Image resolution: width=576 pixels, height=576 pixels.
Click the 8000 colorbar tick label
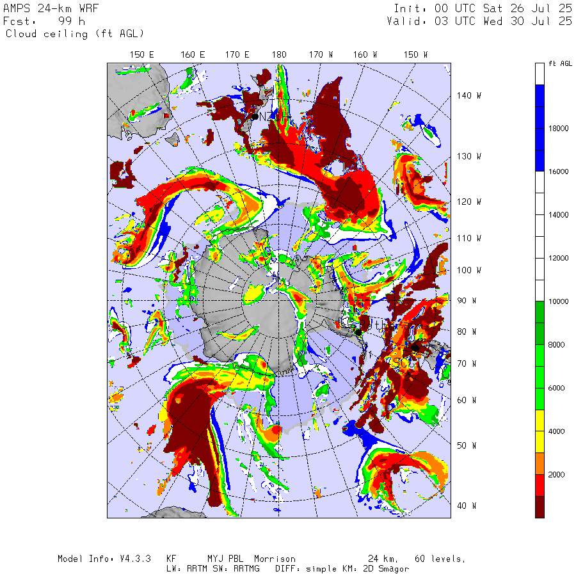(x=556, y=345)
